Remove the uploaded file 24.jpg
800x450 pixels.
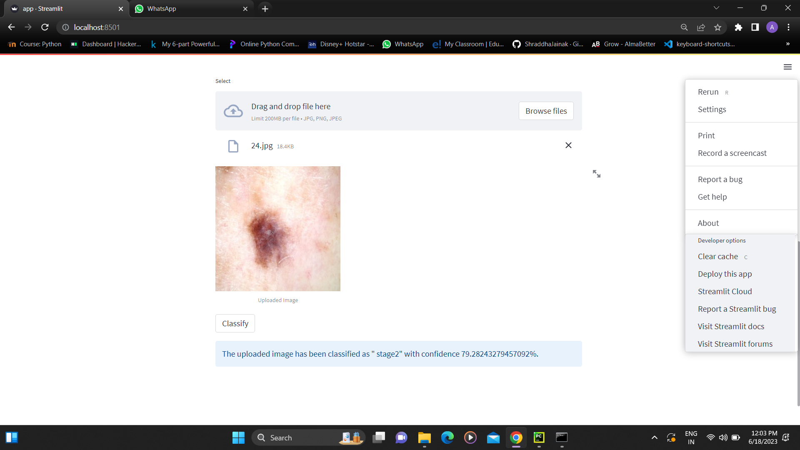[568, 145]
